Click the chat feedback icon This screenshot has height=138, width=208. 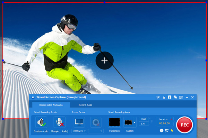point(175,98)
